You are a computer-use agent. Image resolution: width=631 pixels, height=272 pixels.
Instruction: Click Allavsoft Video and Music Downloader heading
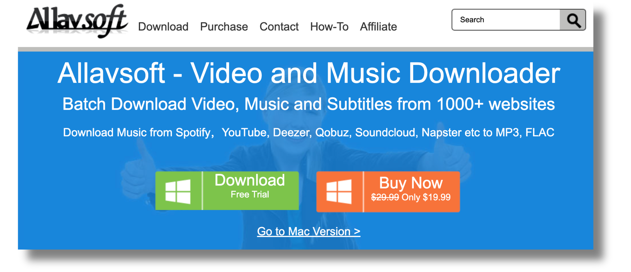309,73
